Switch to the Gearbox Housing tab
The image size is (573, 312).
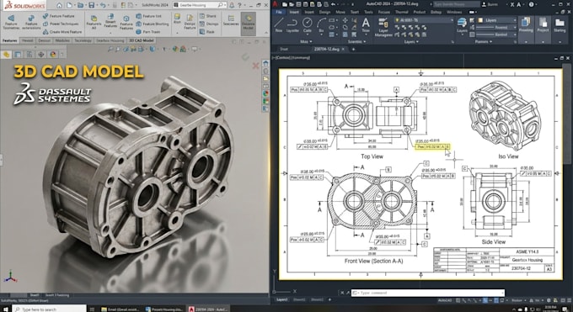coord(110,40)
